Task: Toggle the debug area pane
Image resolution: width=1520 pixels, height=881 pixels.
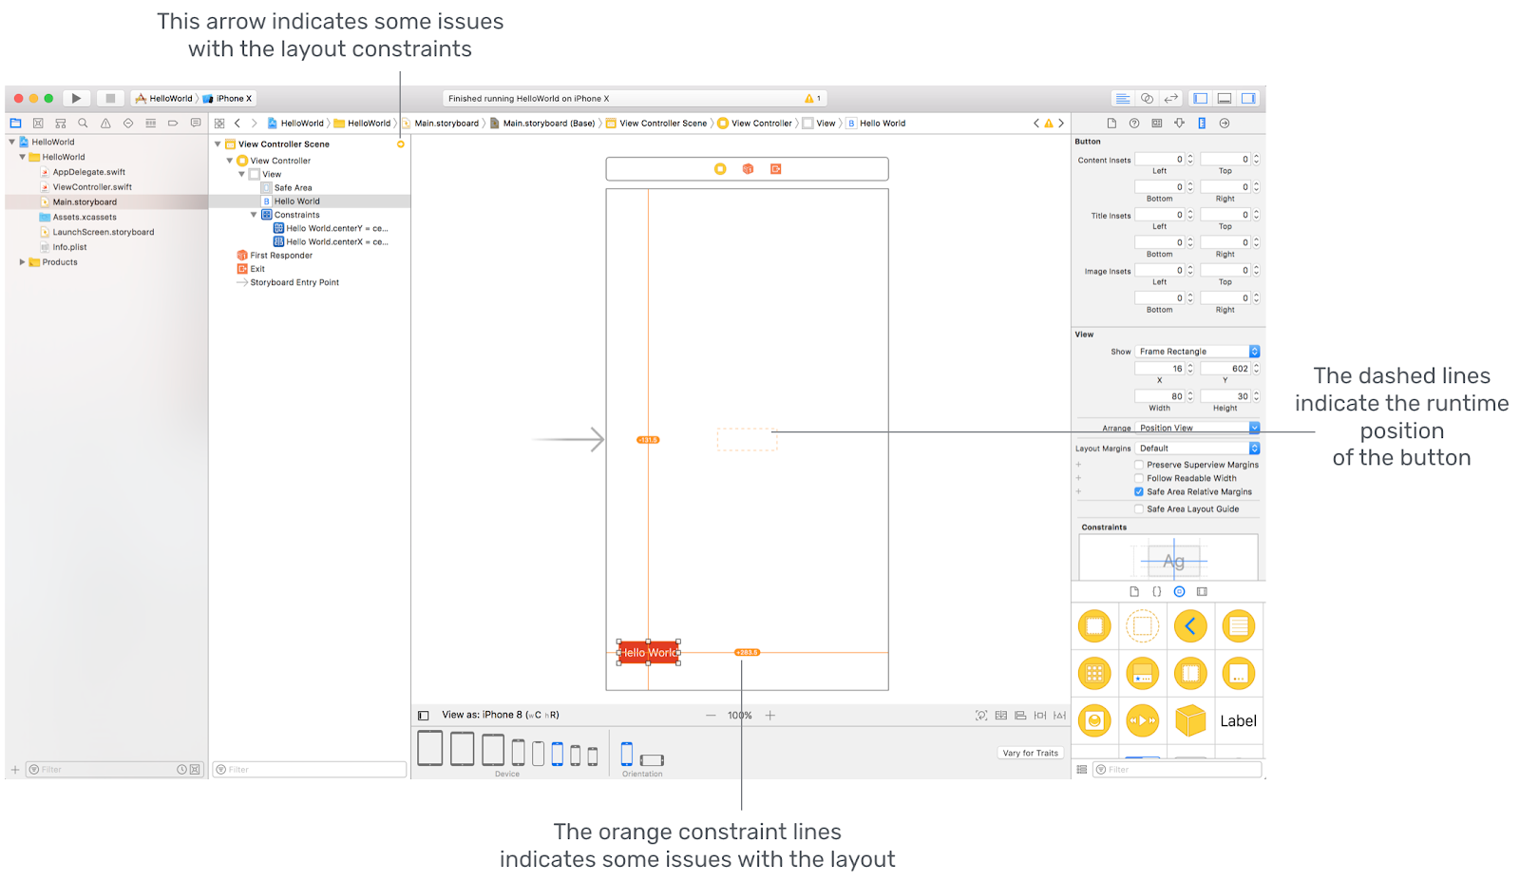Action: 1225,98
